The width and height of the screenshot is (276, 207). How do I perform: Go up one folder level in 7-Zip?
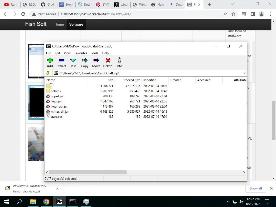pyautogui.click(x=48, y=73)
